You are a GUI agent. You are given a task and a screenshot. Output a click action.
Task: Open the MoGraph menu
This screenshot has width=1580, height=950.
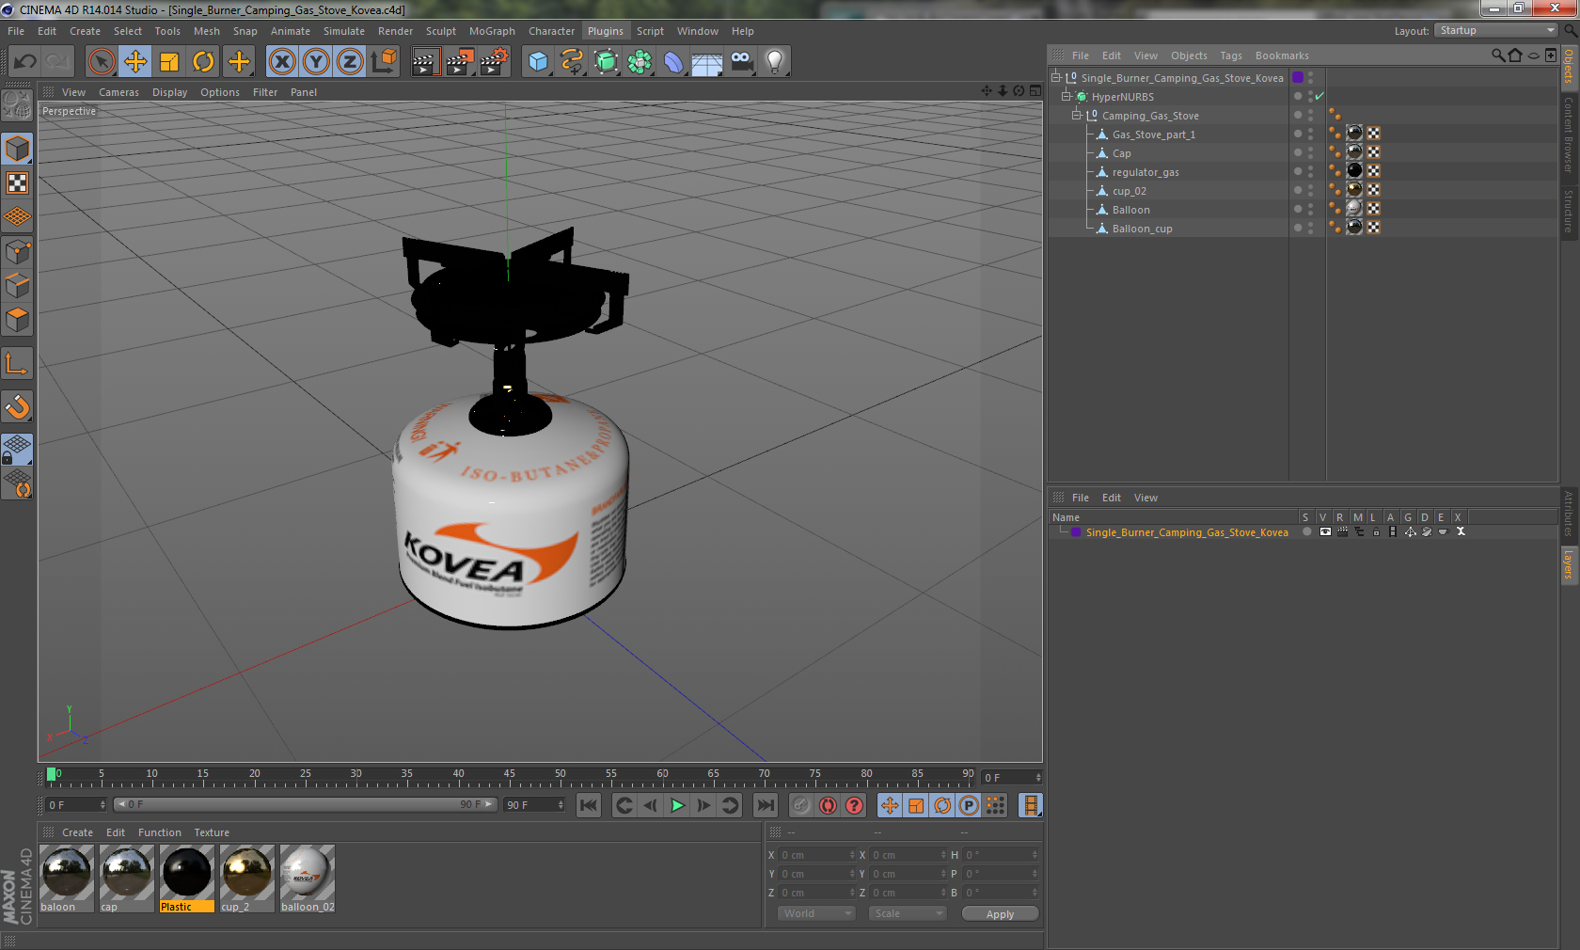tap(492, 31)
